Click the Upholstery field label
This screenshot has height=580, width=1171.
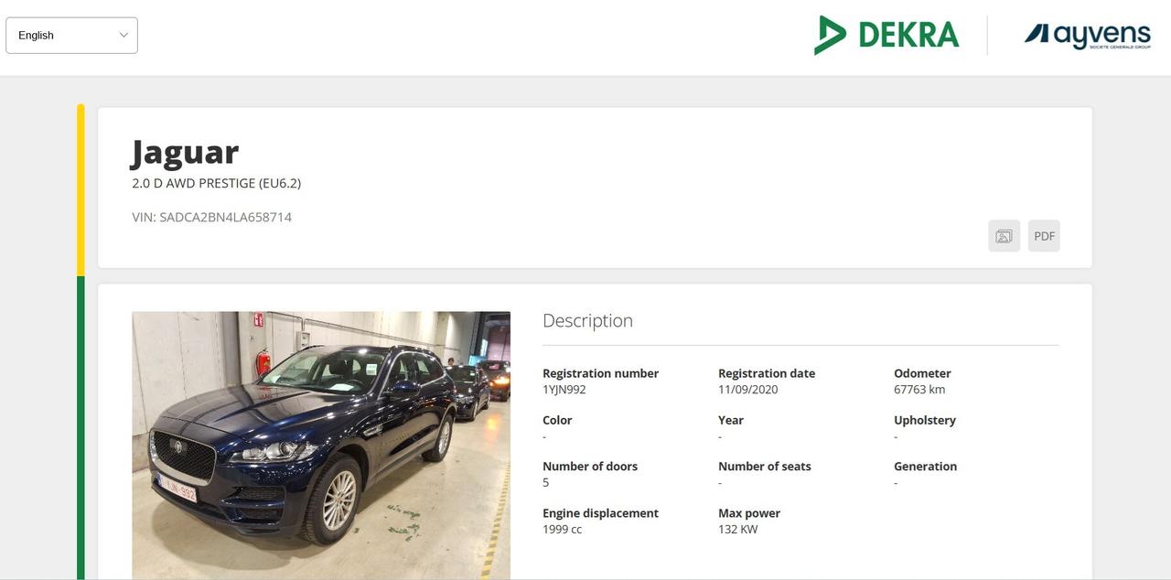(x=924, y=421)
